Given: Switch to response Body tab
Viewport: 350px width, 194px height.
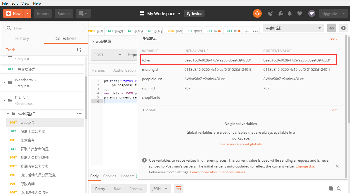Looking at the screenshot, I should 94,176.
